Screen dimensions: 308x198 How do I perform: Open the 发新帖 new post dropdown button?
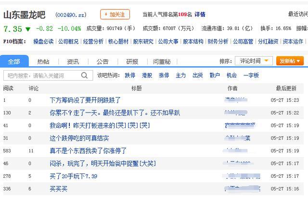(290, 61)
